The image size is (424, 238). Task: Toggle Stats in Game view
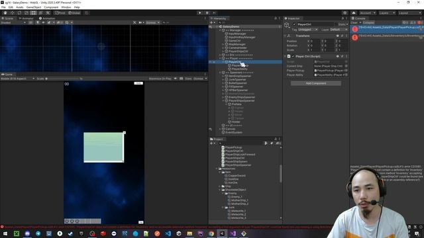pyautogui.click(x=188, y=79)
